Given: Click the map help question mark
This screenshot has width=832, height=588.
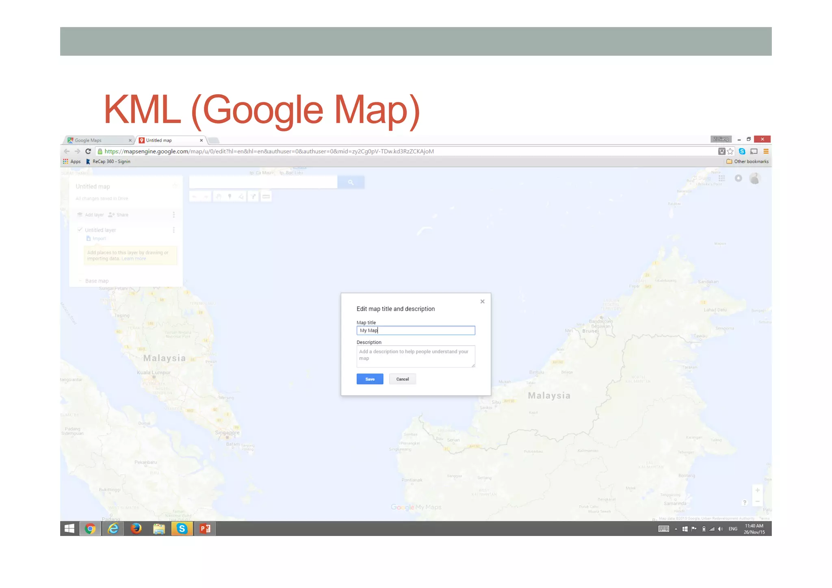Looking at the screenshot, I should [x=744, y=503].
